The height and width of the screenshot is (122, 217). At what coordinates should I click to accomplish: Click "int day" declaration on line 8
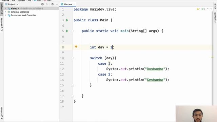[x=97, y=47]
